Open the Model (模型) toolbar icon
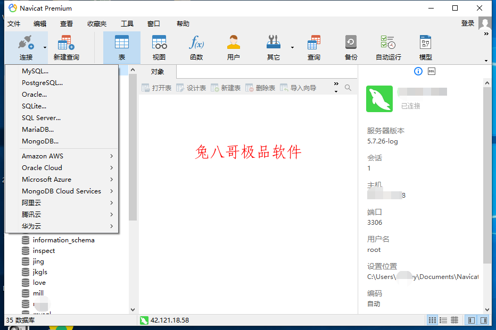 tap(425, 47)
